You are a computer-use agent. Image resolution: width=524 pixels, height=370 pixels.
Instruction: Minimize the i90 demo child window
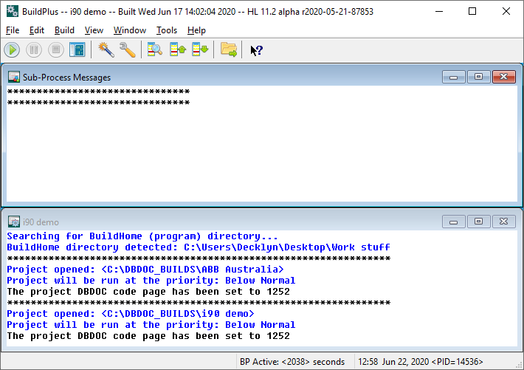(453, 222)
